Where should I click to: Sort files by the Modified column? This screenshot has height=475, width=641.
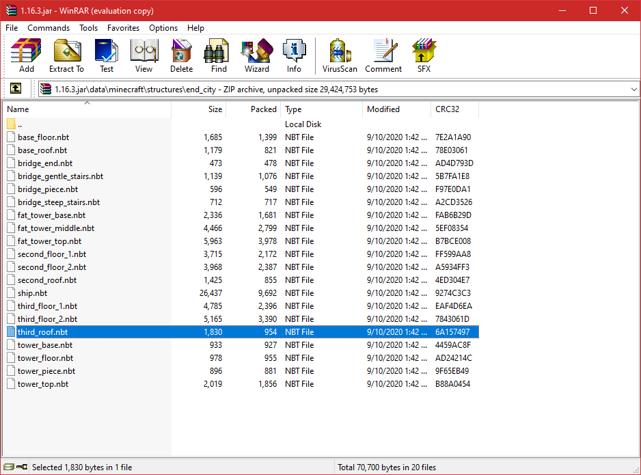[383, 109]
